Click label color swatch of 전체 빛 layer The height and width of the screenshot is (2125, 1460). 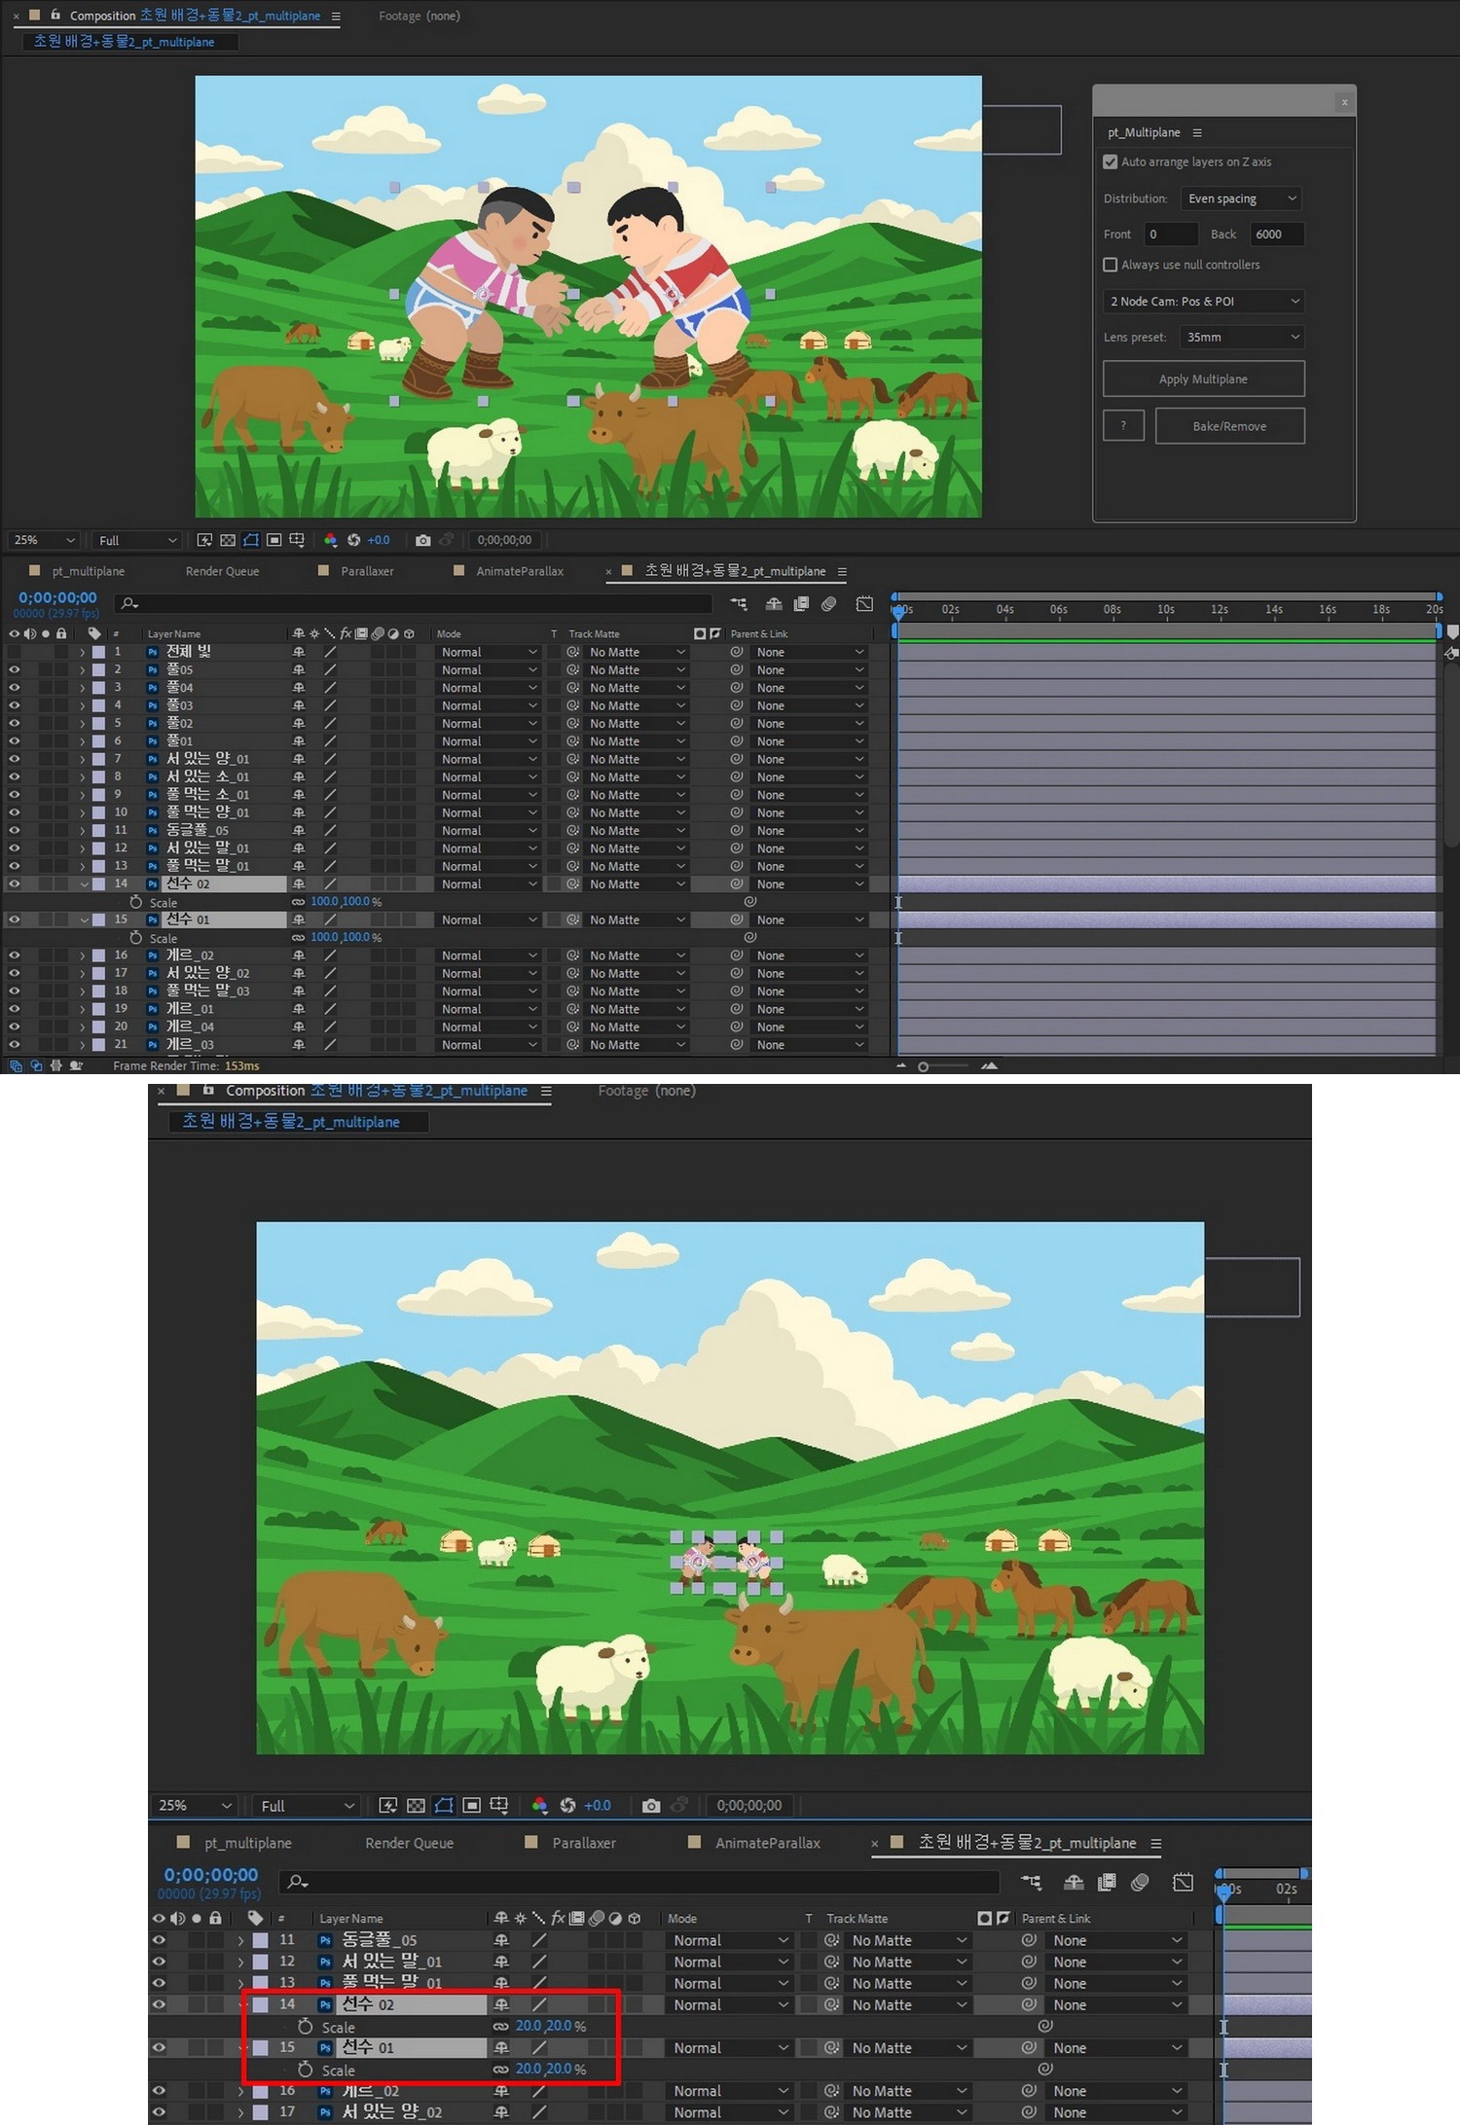tap(98, 652)
